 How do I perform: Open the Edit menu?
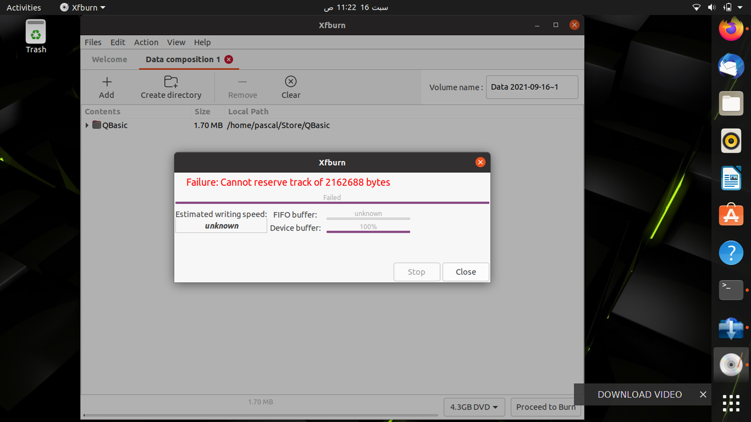[118, 42]
